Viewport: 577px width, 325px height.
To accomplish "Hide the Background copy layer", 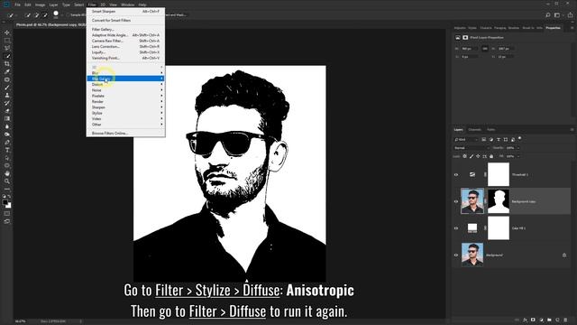I will point(456,201).
